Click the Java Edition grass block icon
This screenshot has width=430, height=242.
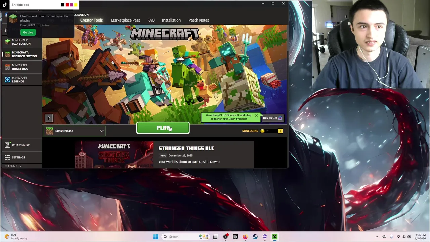tap(7, 42)
